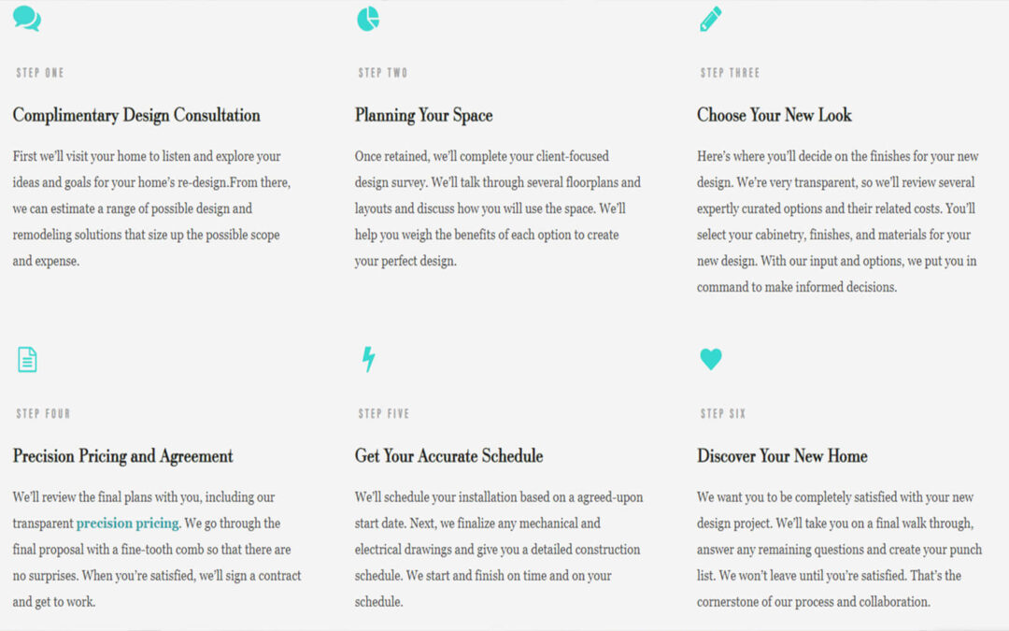
Task: Select the Planning Your Space heading
Action: [x=423, y=115]
